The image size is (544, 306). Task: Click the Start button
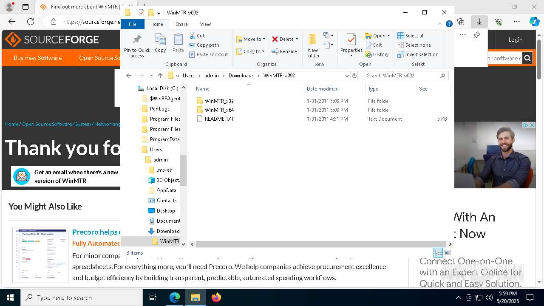[10, 297]
